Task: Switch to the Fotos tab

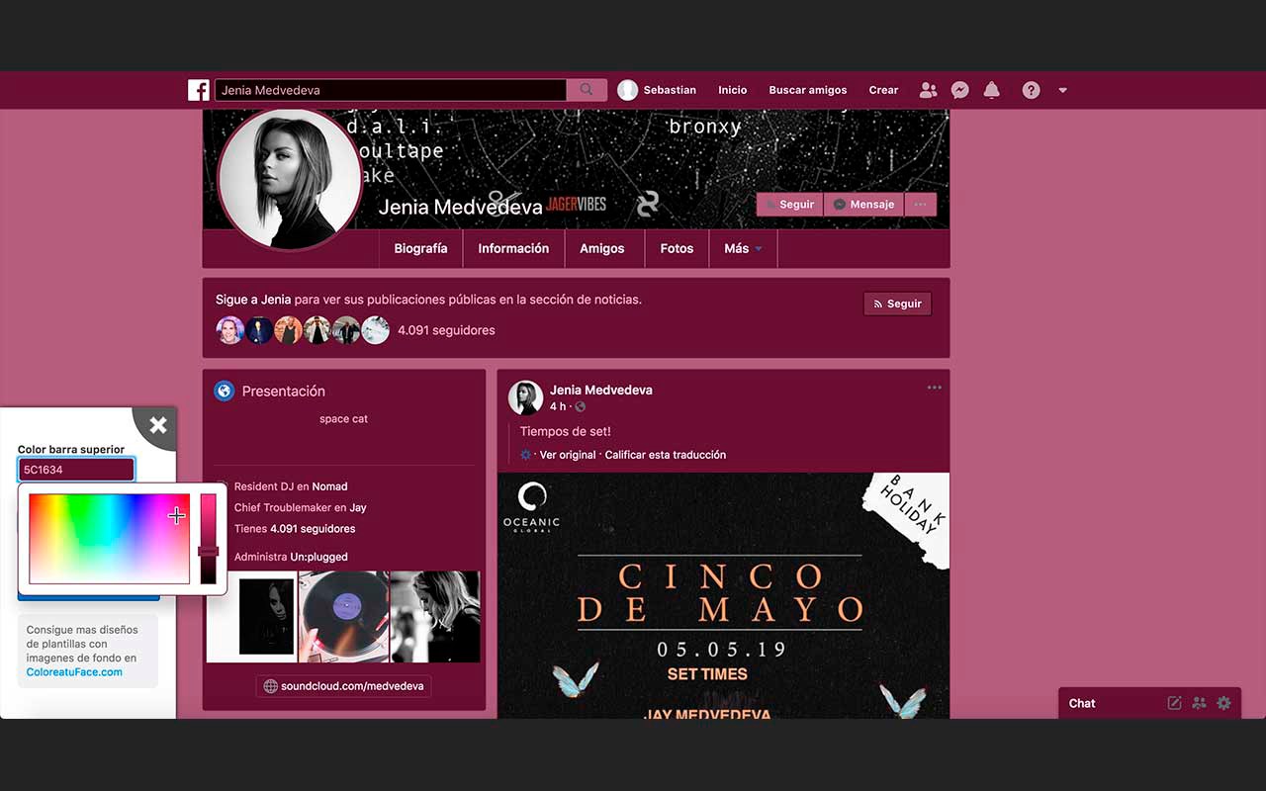Action: (677, 248)
